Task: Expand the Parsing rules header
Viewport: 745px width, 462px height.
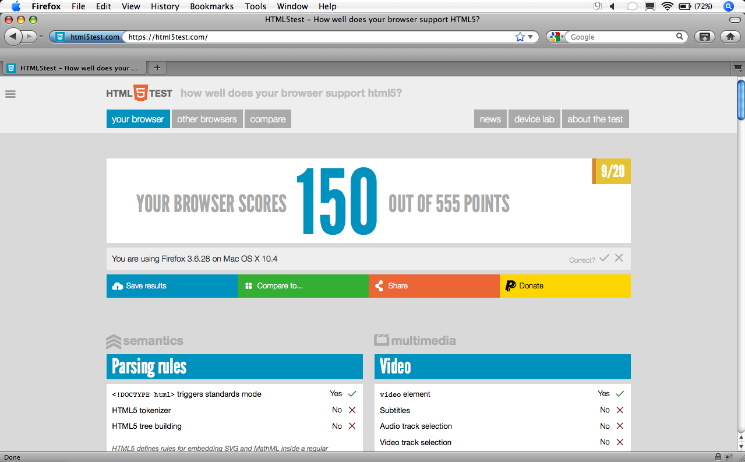Action: click(x=235, y=366)
